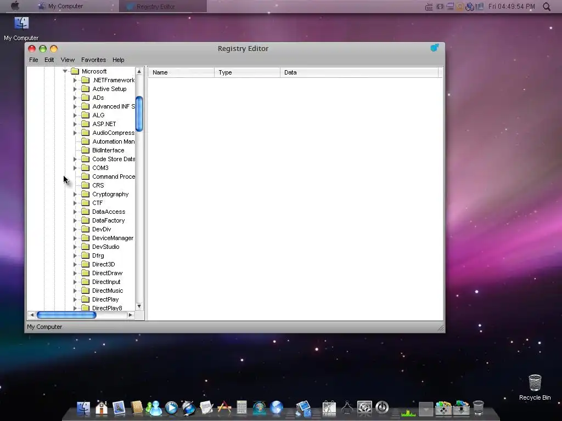This screenshot has height=421, width=562.
Task: Click the tree scroll-right arrow
Action: tap(131, 315)
